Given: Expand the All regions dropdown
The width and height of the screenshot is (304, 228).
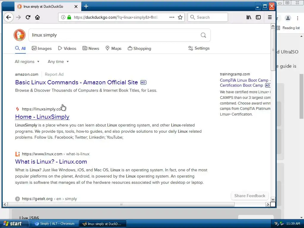Looking at the screenshot, I should (27, 62).
